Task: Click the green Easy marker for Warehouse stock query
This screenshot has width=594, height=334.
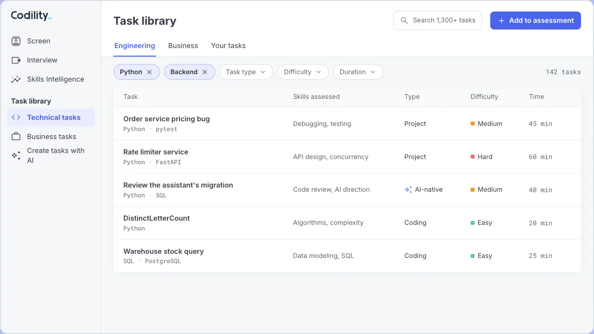Action: point(473,256)
